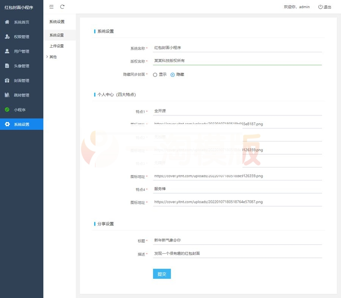Select the 跳转管理 sidebar item
341x298 pixels.
pos(22,95)
